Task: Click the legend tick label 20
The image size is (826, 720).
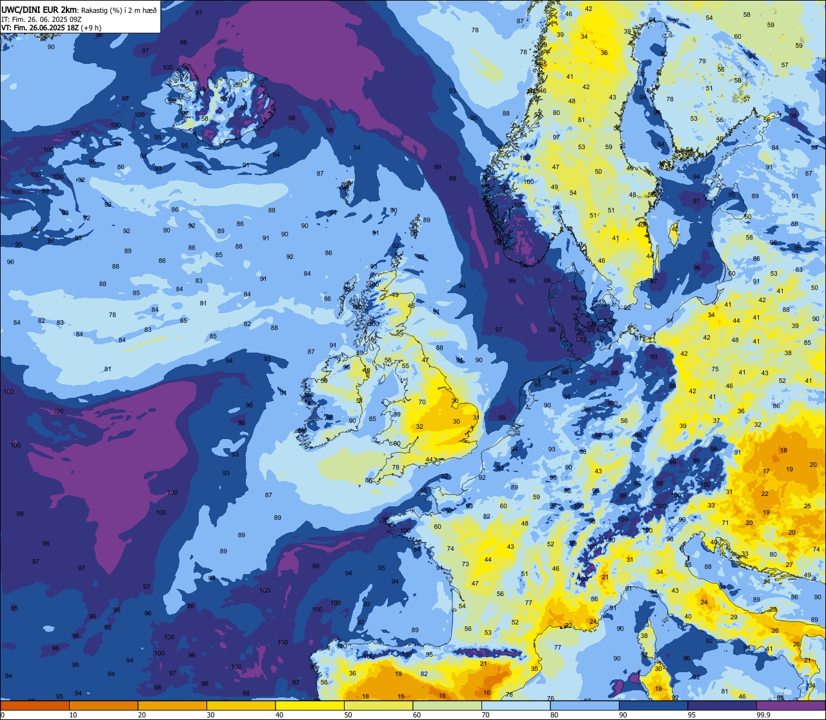Action: pyautogui.click(x=142, y=715)
